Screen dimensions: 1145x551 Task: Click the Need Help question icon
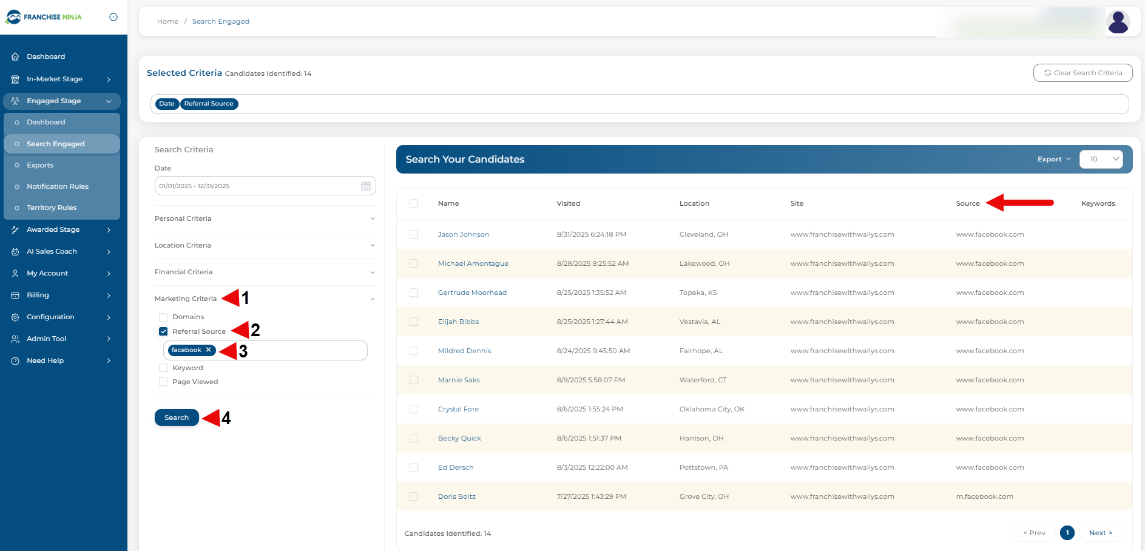[x=15, y=361]
